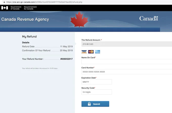Screen dimensions: 172x113
Task: Focus the Security Code field
Action: tap(97, 92)
